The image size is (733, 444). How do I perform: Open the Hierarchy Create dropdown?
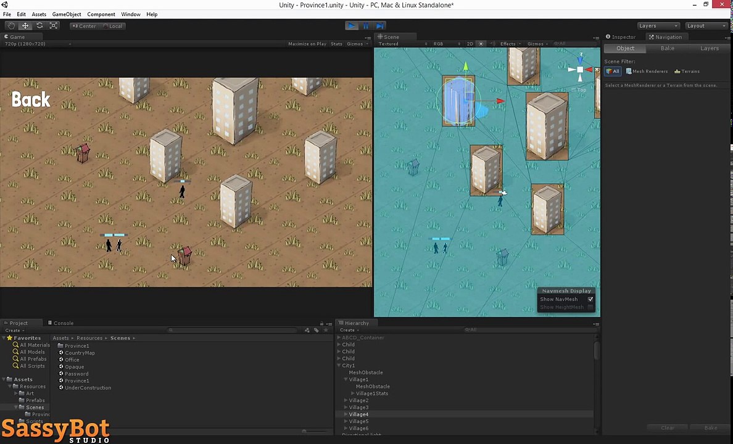350,330
